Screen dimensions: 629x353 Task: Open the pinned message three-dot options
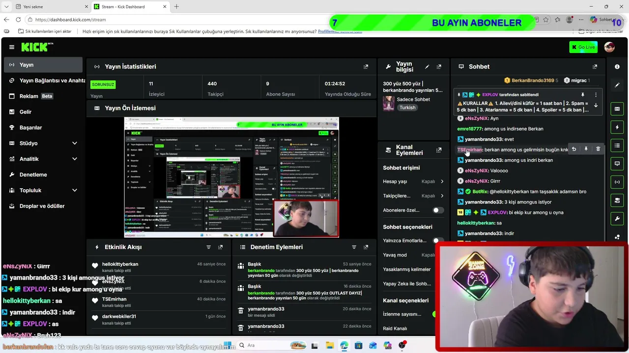(596, 95)
